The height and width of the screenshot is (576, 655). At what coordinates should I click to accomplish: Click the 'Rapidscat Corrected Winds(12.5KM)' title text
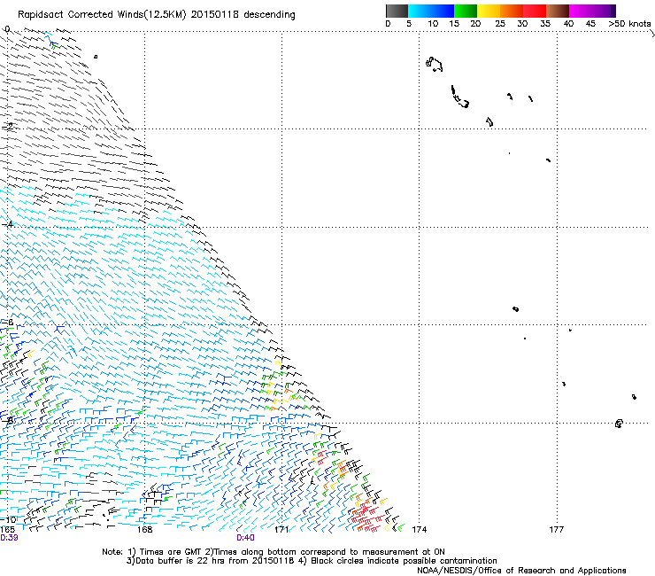[x=102, y=15]
